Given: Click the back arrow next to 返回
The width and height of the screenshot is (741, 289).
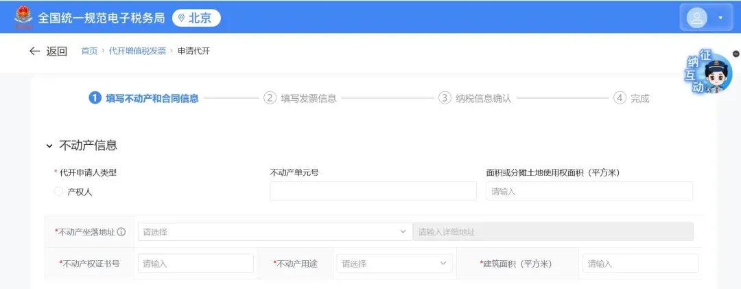Looking at the screenshot, I should pos(34,51).
